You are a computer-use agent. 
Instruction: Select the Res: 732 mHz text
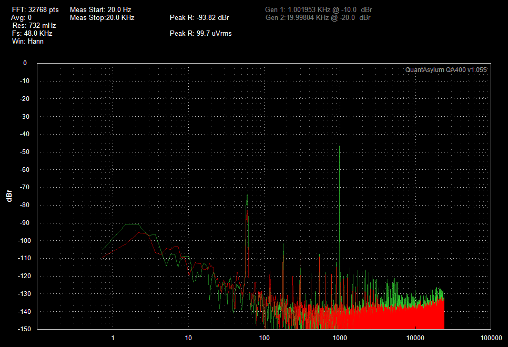click(x=34, y=25)
